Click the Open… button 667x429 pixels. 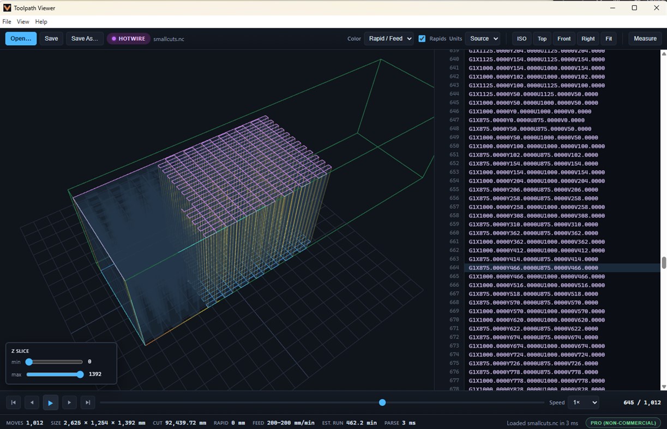pos(21,39)
